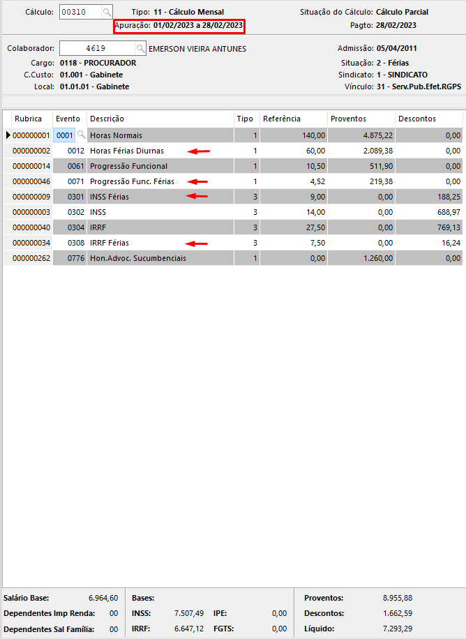Sort by the Evento column header
Image resolution: width=466 pixels, height=639 pixels.
tap(70, 119)
